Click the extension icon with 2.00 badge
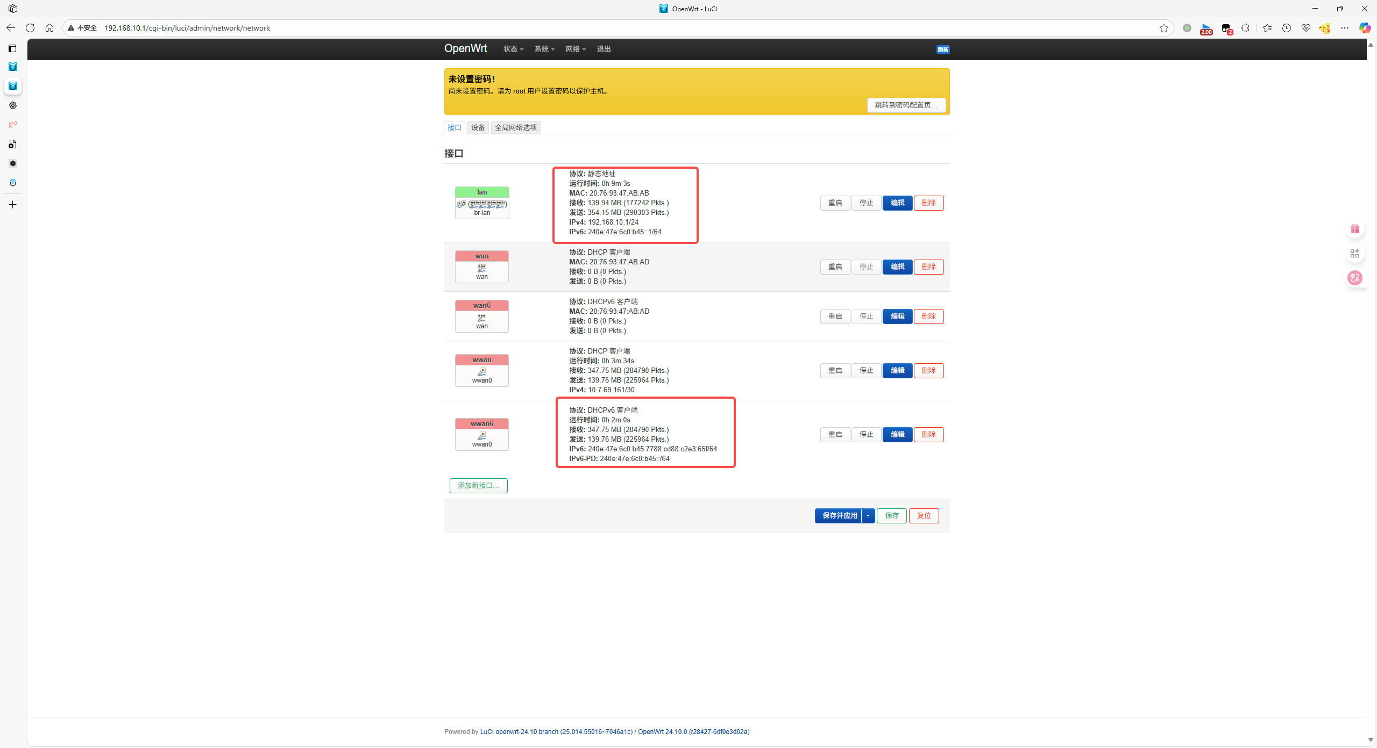This screenshot has height=748, width=1377. click(x=1206, y=28)
